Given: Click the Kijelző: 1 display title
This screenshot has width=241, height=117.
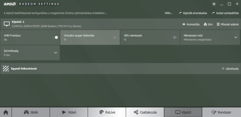Looking at the screenshot, I should tap(18, 22).
